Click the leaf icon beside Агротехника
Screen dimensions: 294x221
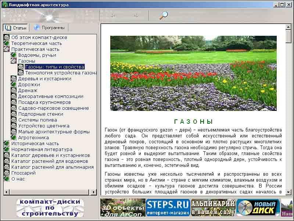pos(14,138)
